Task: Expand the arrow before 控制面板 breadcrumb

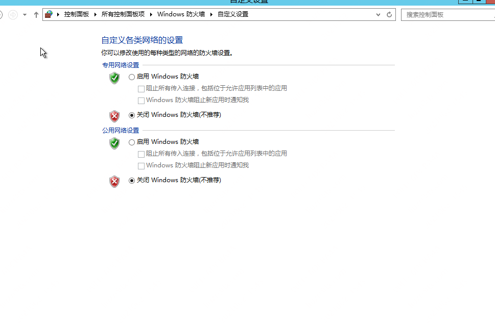Action: 58,14
